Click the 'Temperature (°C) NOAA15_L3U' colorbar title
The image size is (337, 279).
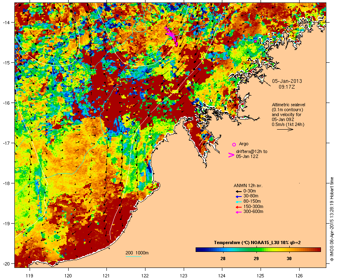click(x=247, y=243)
